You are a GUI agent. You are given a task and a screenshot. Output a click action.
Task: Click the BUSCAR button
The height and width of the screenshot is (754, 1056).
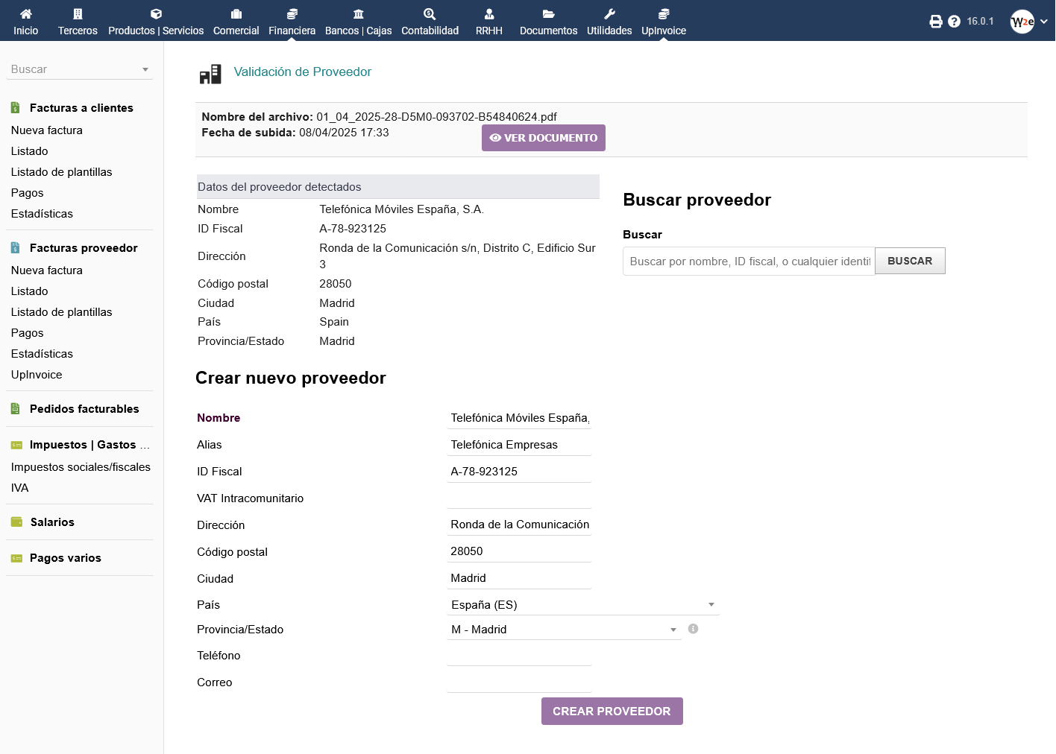click(x=910, y=261)
